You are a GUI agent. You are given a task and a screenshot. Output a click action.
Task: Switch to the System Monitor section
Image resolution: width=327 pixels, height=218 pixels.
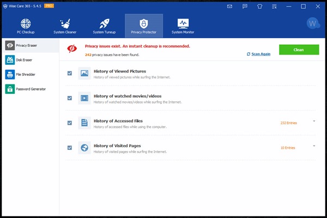[183, 26]
